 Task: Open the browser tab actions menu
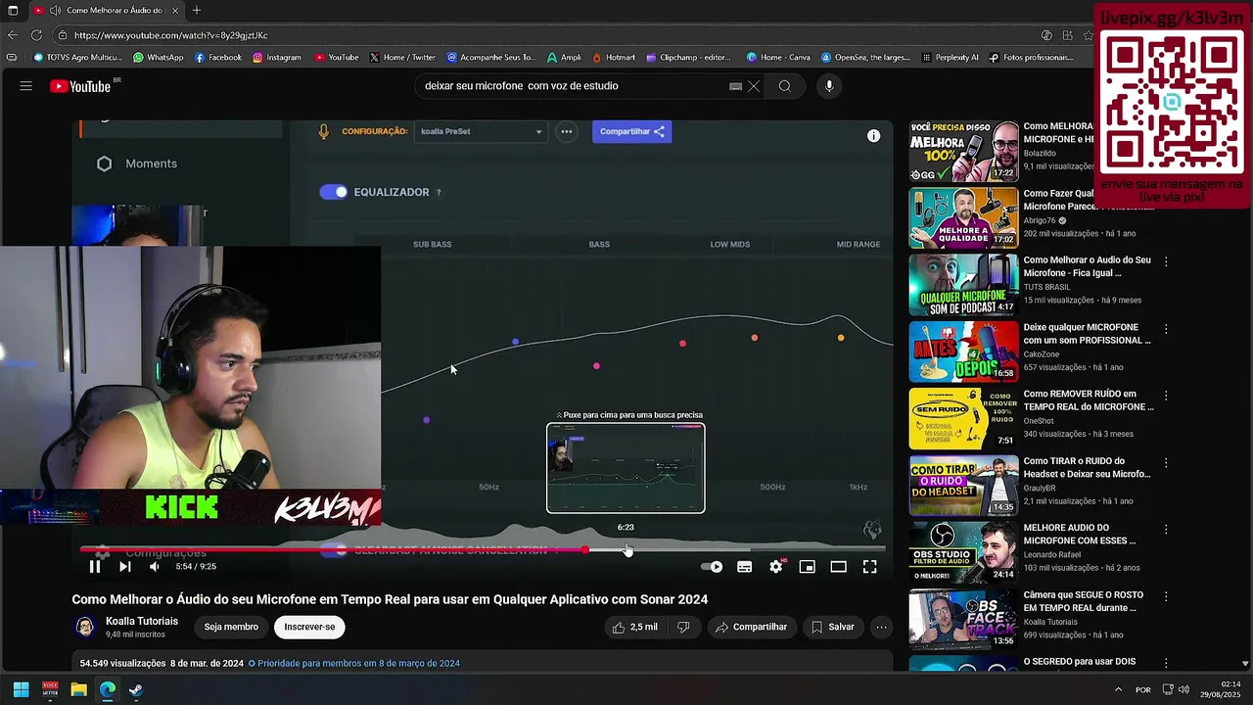pos(13,10)
